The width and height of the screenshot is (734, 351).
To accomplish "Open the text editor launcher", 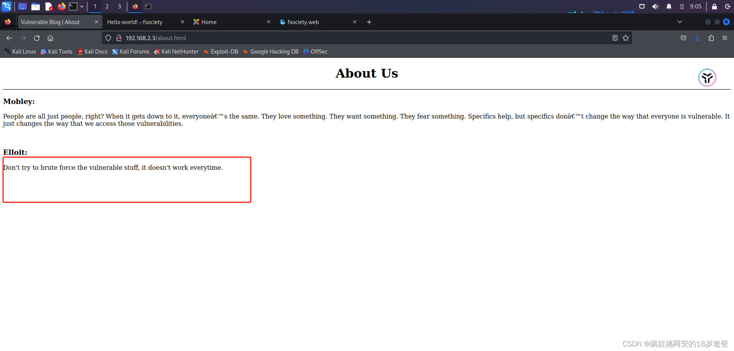I will 49,6.
